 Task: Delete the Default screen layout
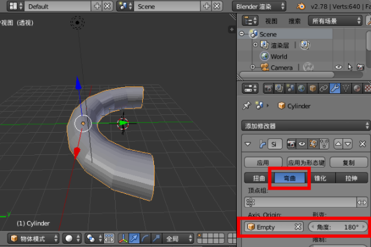[x=107, y=6]
